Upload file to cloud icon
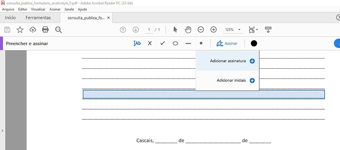The image size is (340, 150). [x=33, y=30]
